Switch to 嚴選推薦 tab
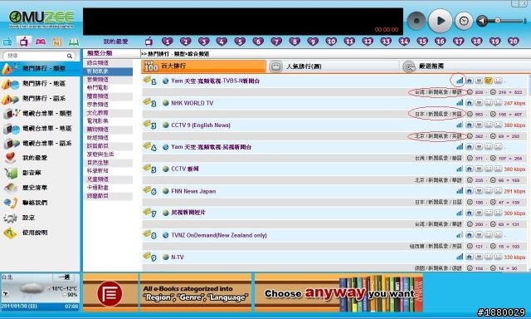531x319 pixels. 465,66
